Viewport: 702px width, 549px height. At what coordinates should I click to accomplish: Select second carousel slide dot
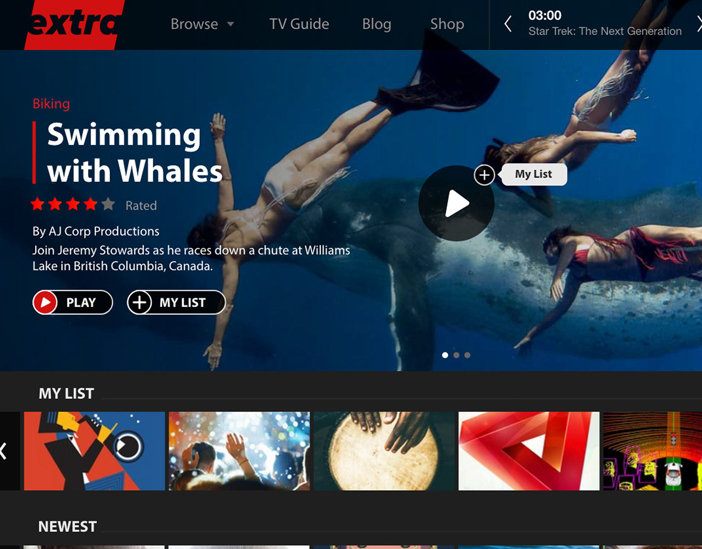(457, 355)
